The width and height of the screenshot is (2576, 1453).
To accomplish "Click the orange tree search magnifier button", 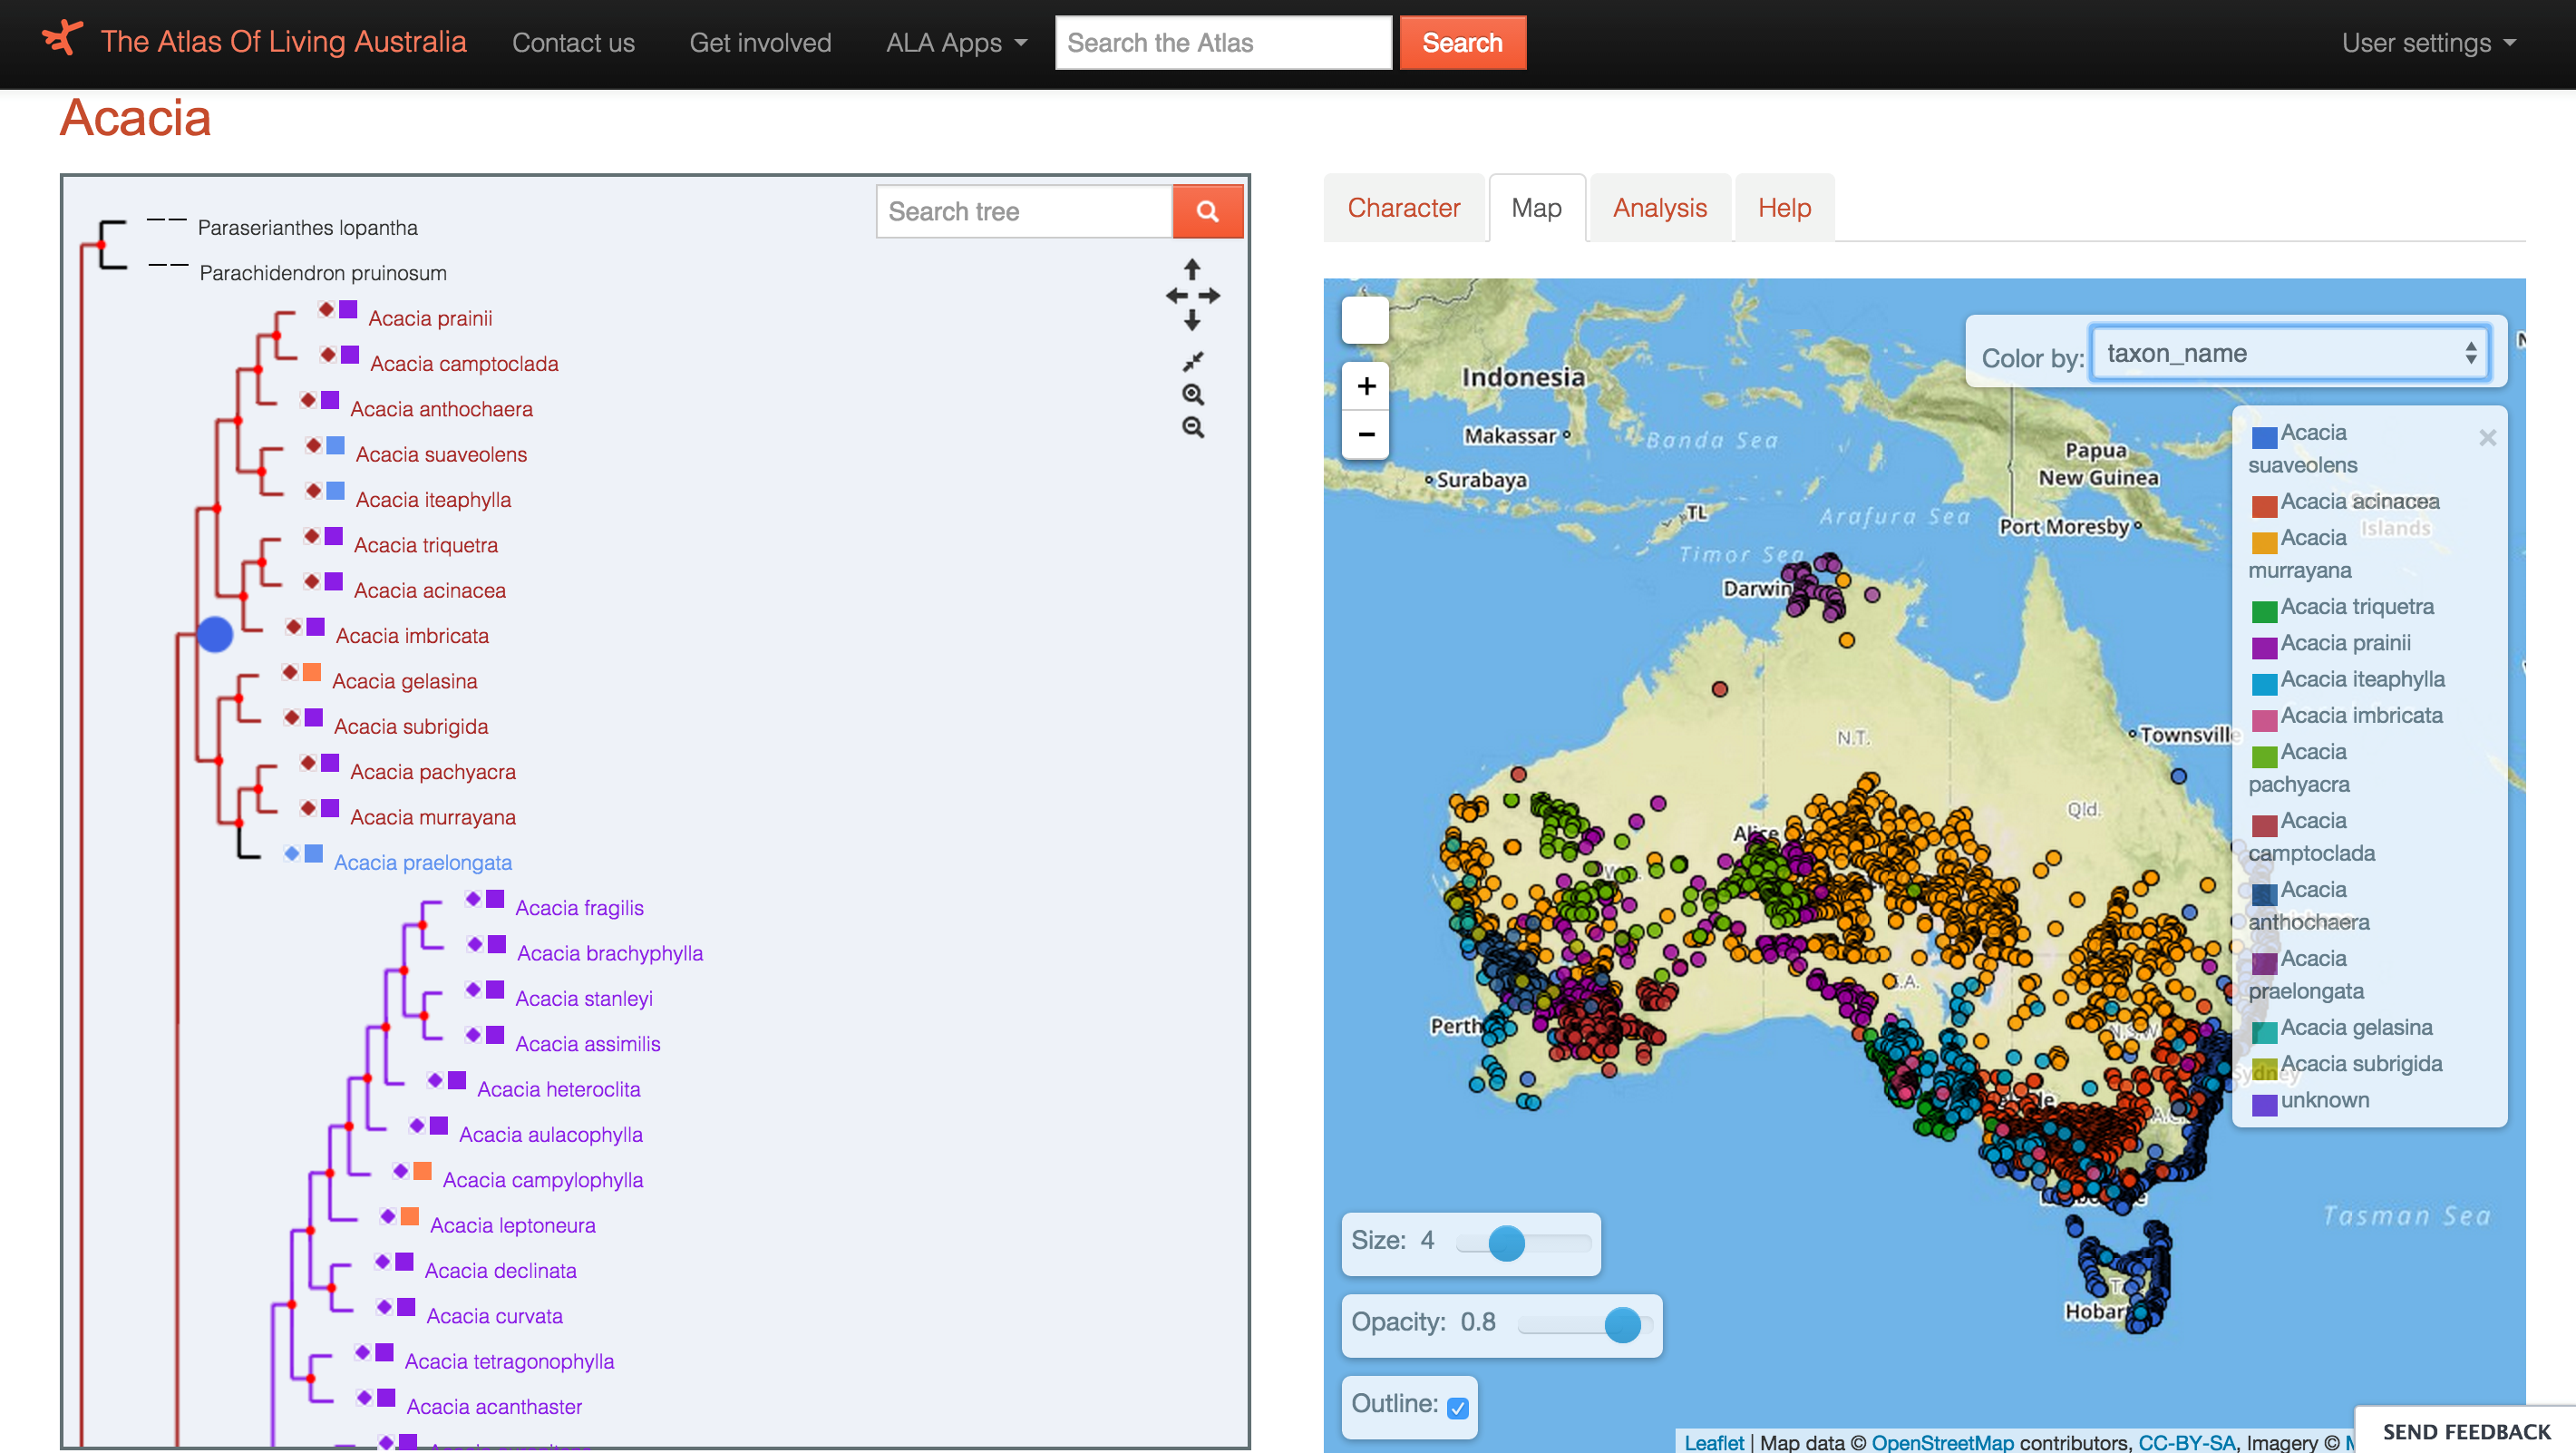I will click(x=1207, y=211).
